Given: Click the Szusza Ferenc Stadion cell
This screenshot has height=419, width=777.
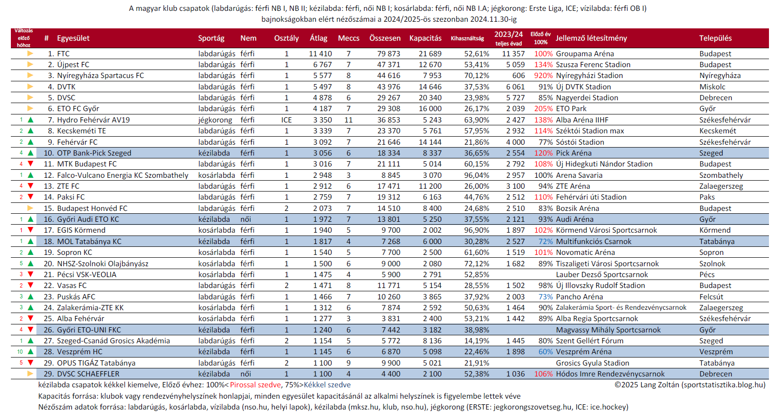Looking at the screenshot, I should 593,64.
